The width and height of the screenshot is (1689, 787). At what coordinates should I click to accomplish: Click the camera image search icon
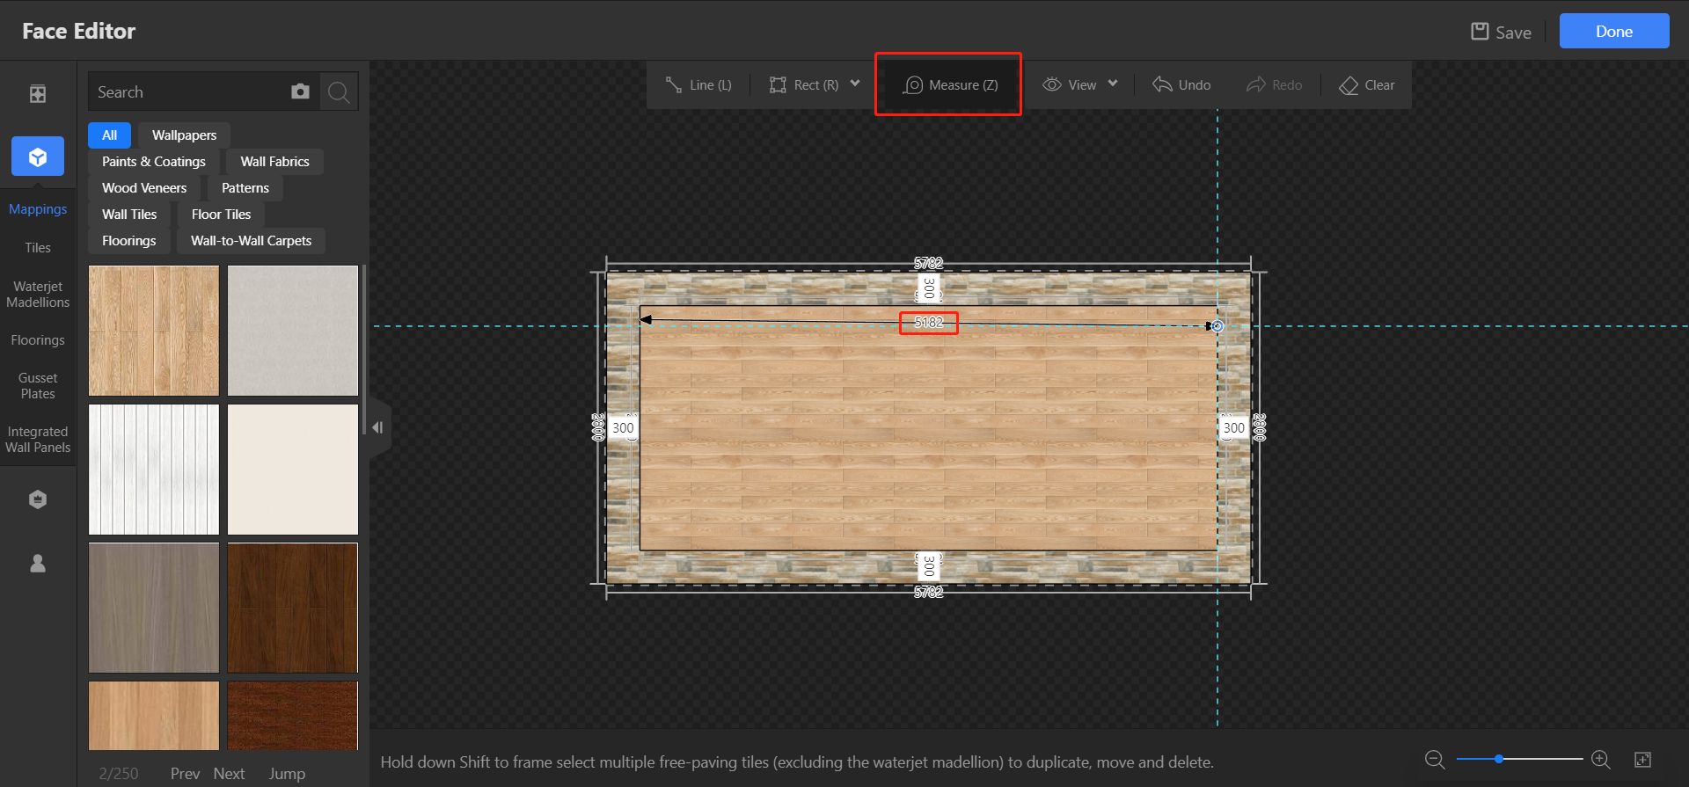(300, 91)
